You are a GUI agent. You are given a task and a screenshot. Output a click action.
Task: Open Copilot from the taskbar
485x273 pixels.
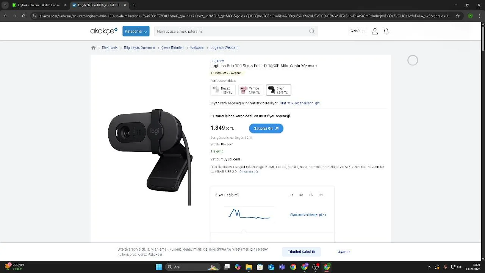point(238,267)
